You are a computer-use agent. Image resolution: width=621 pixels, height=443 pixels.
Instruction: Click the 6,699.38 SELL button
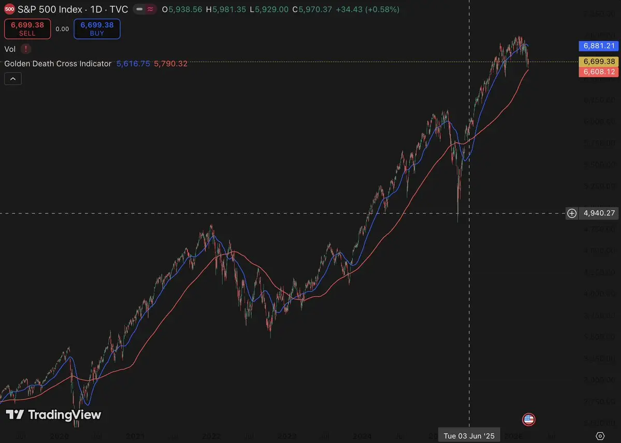tap(27, 29)
